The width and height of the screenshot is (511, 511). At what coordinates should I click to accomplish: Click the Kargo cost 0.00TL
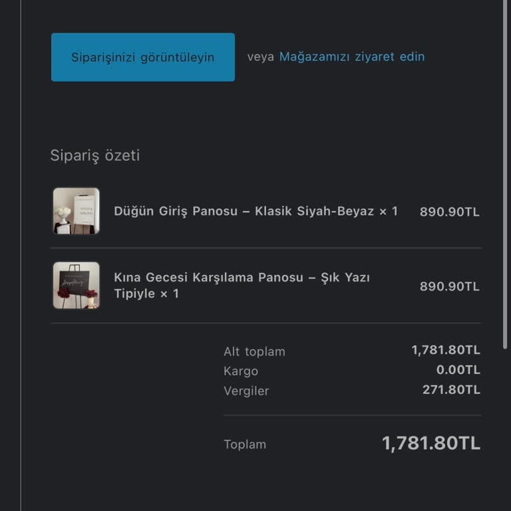tap(458, 370)
